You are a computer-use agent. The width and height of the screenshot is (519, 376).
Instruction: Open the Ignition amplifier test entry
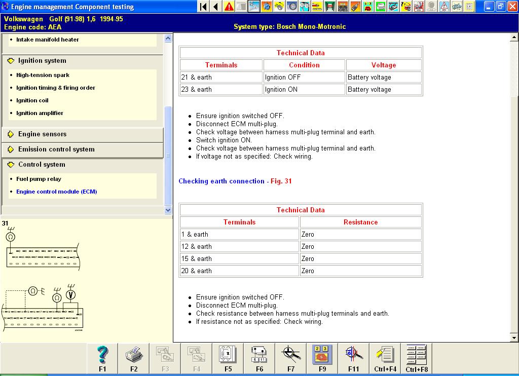point(40,113)
